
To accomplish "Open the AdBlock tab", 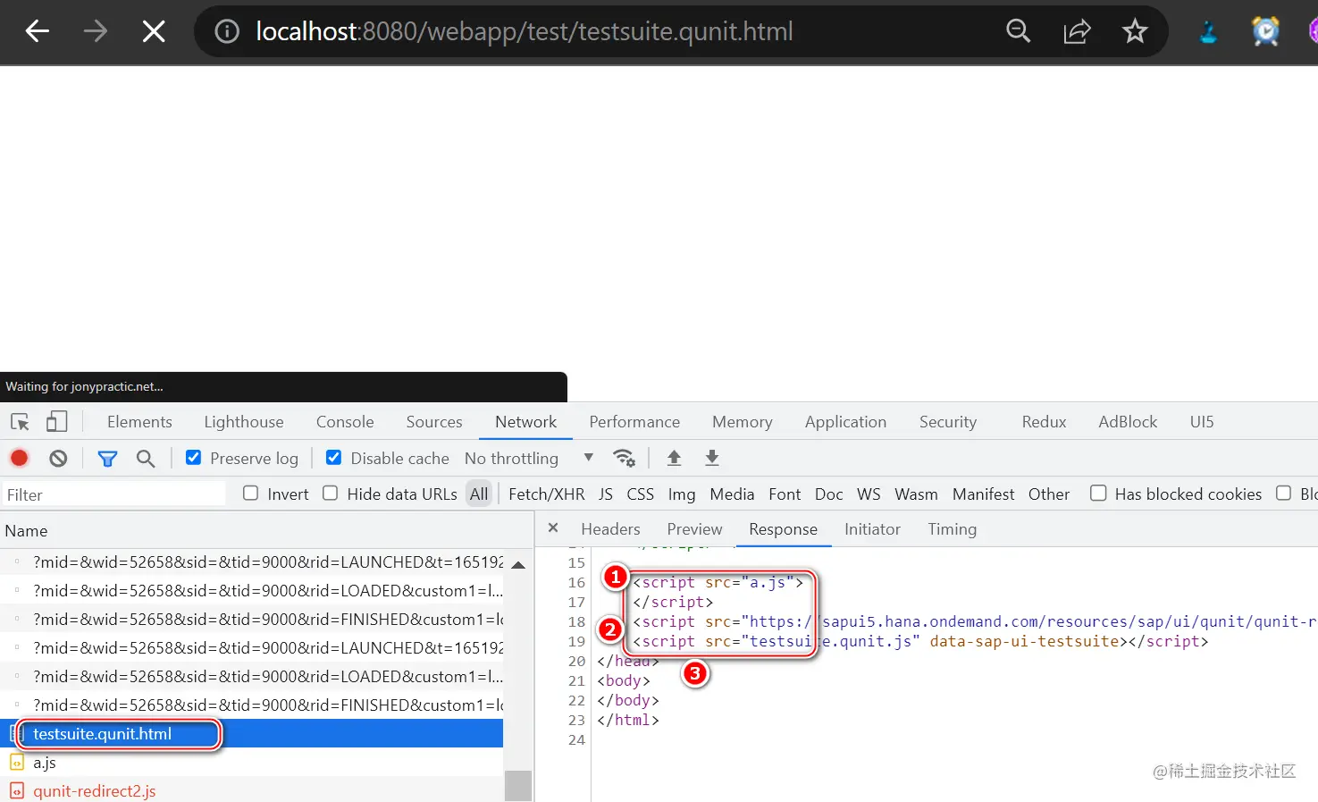I will 1128,422.
